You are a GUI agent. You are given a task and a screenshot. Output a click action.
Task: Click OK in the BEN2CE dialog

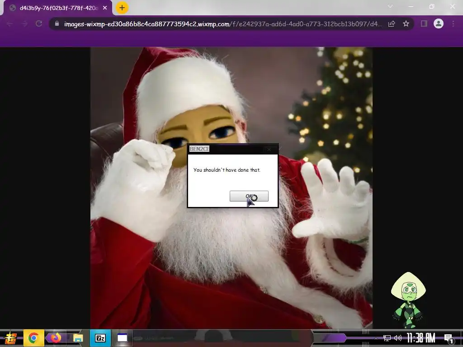point(249,196)
